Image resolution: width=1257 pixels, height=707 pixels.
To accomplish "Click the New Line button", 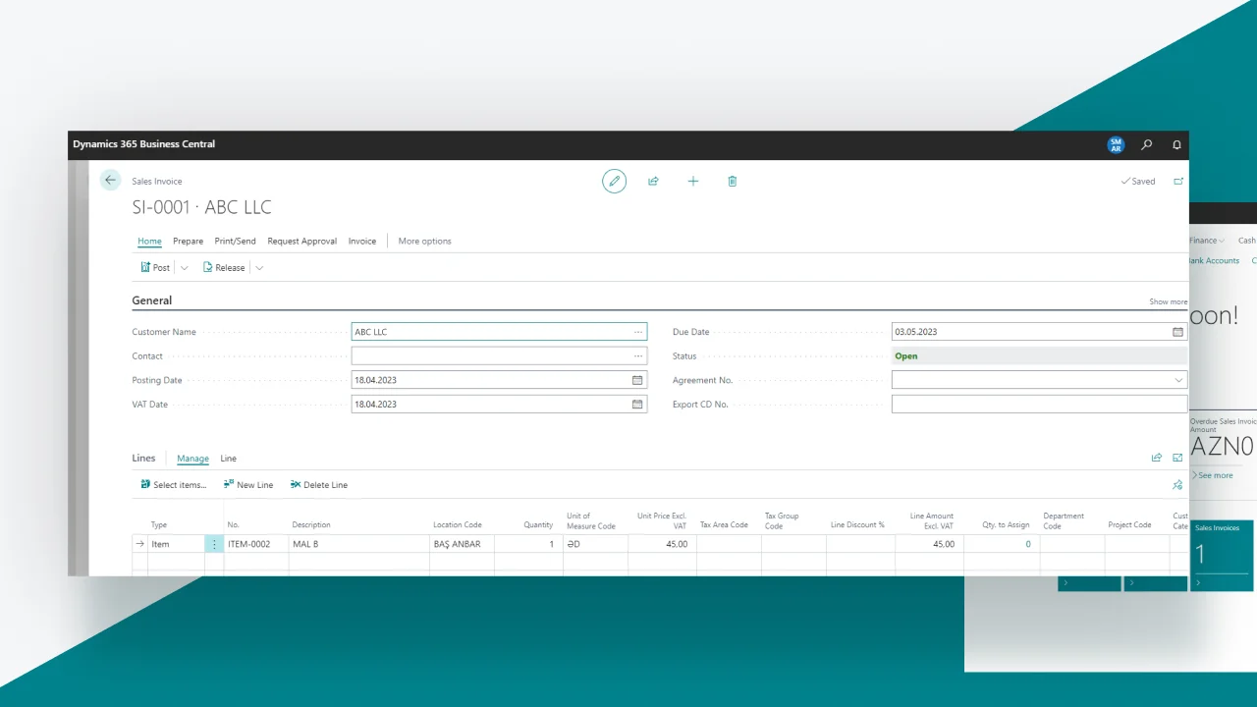I will (x=248, y=485).
